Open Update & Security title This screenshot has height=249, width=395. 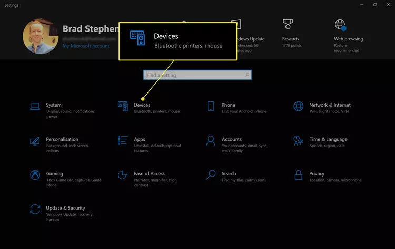click(65, 208)
